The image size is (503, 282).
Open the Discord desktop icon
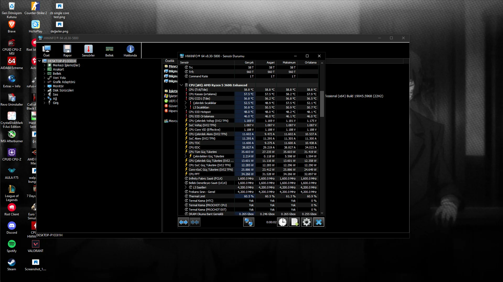tap(12, 228)
